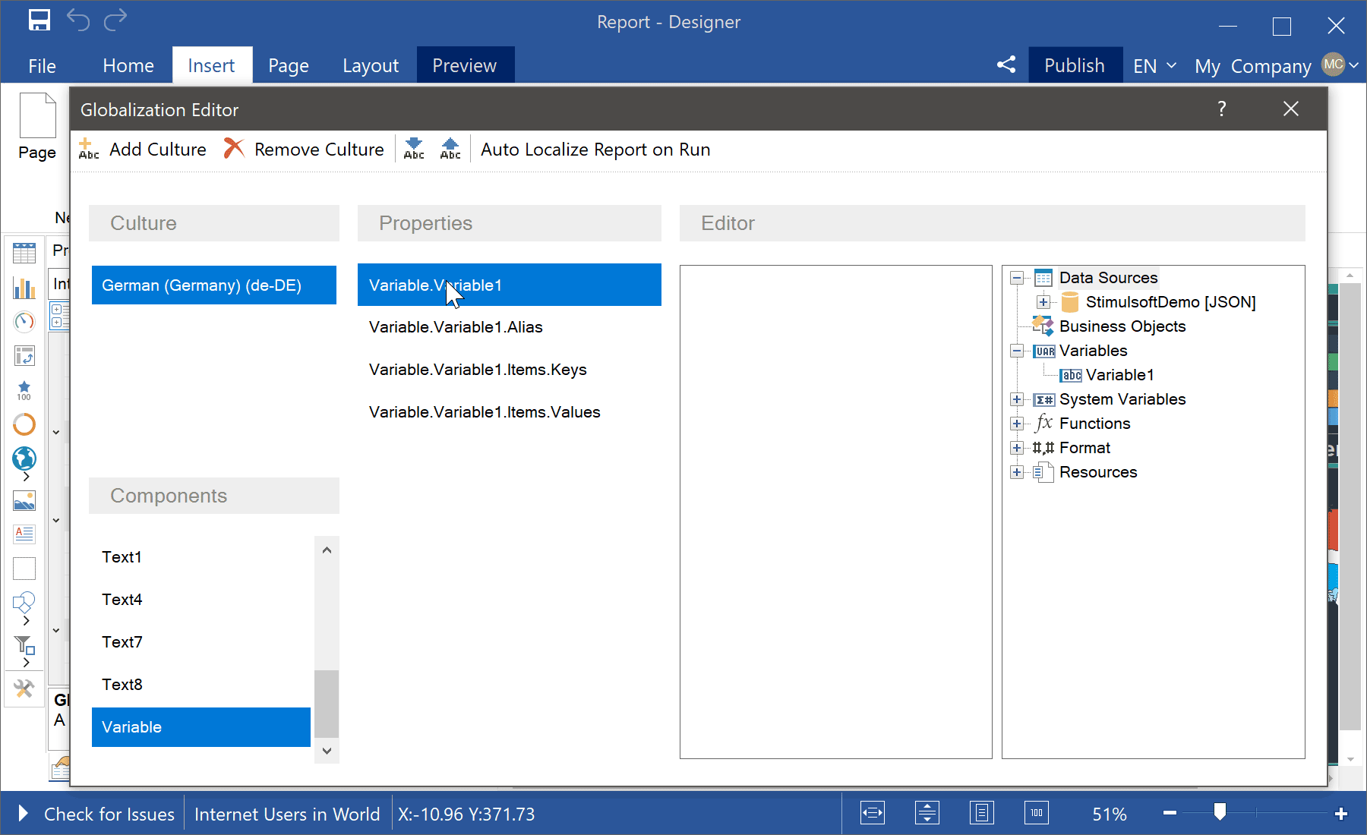Select the Map globe icon in the sidebar
This screenshot has height=835, width=1367.
[x=24, y=458]
